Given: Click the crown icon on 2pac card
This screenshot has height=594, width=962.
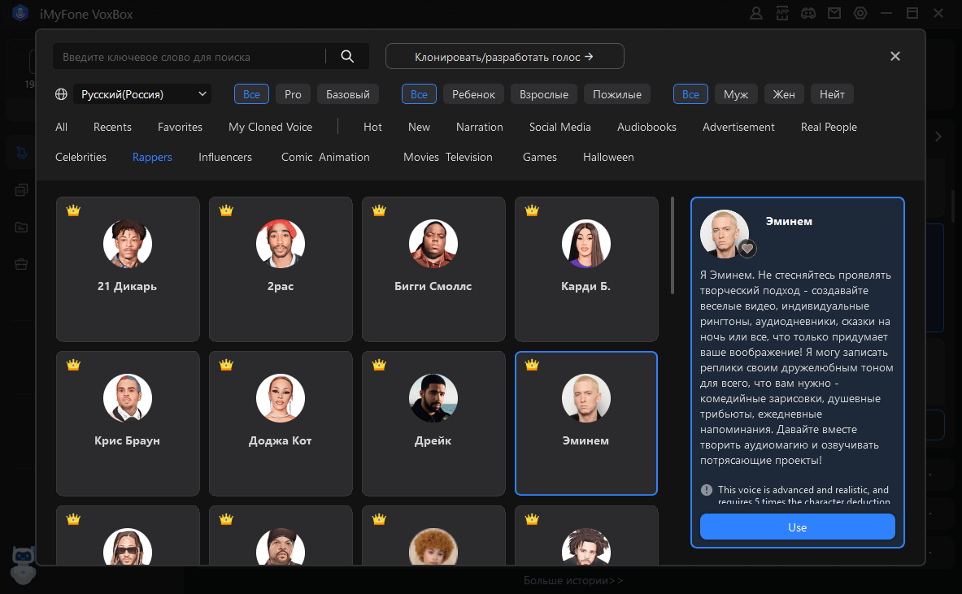Looking at the screenshot, I should point(226,210).
